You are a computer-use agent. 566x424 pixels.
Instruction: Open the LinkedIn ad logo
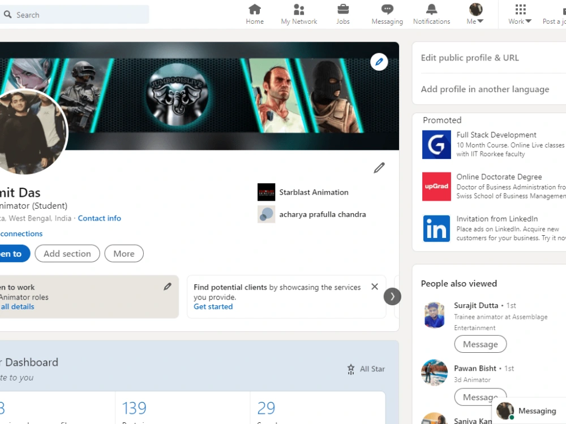click(436, 228)
